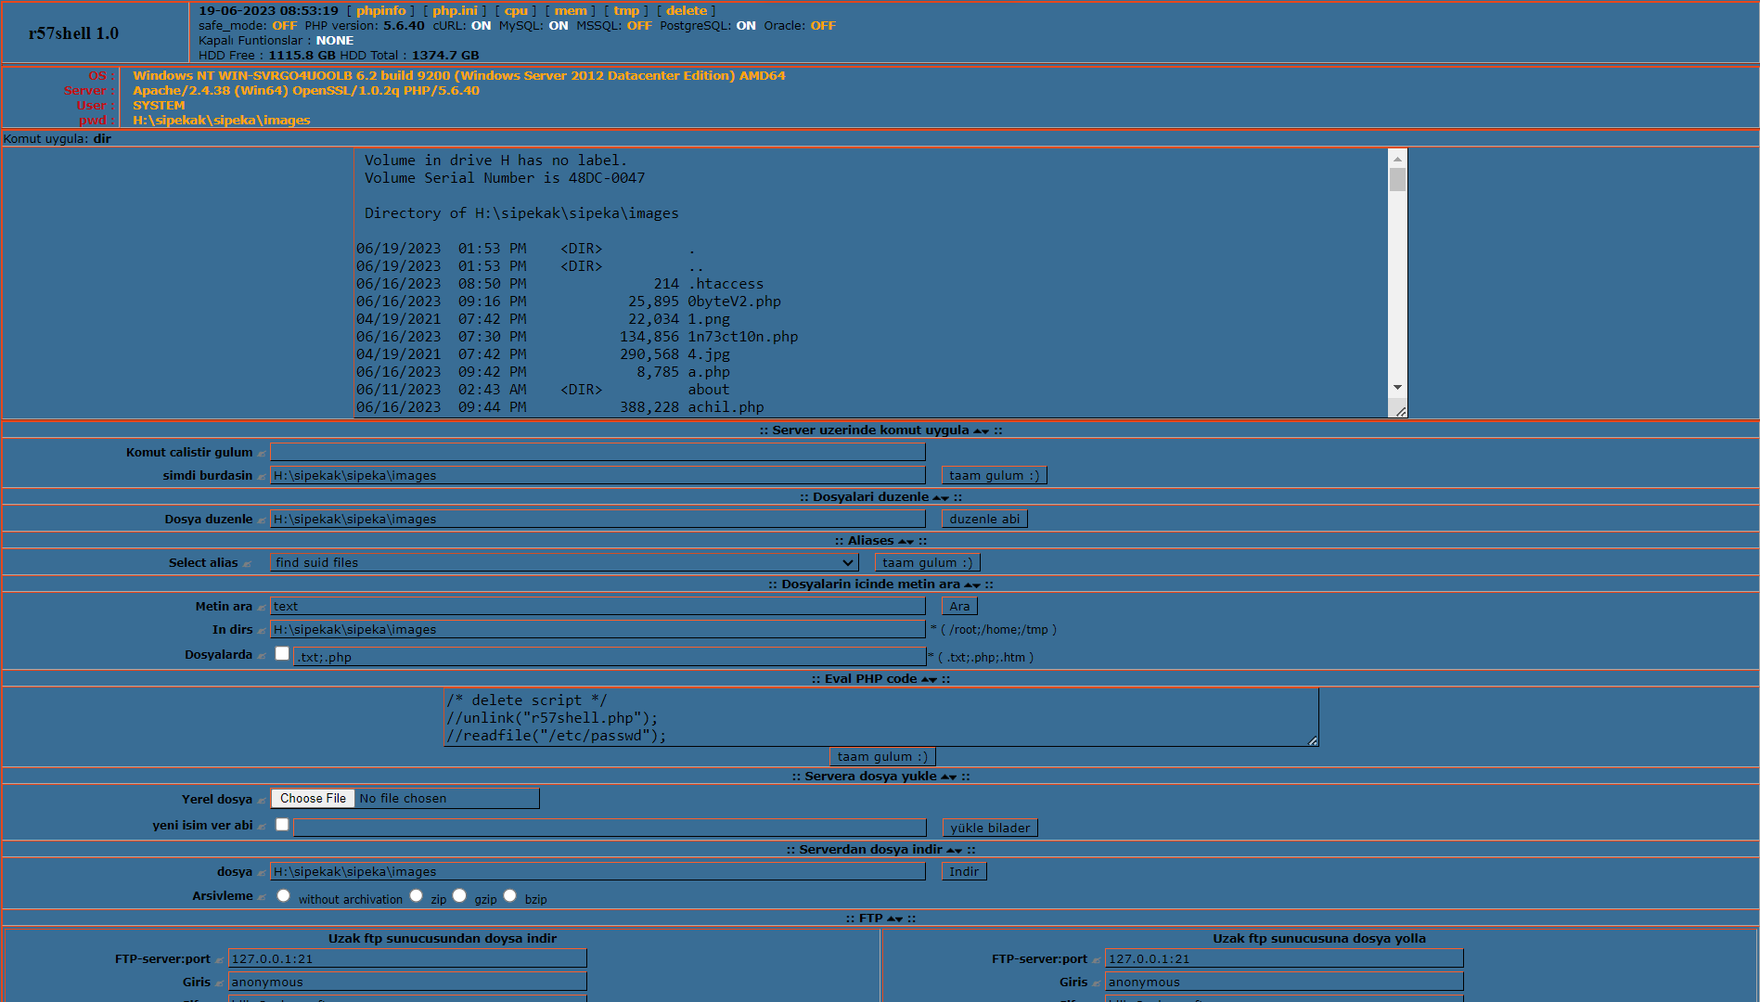Screen dimensions: 1760x1002
Task: Focus the .txt;.php file mask field
Action: click(x=610, y=657)
